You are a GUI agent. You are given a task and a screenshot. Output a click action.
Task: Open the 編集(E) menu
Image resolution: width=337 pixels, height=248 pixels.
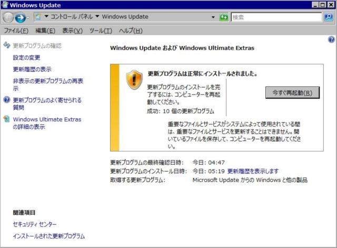(x=45, y=31)
